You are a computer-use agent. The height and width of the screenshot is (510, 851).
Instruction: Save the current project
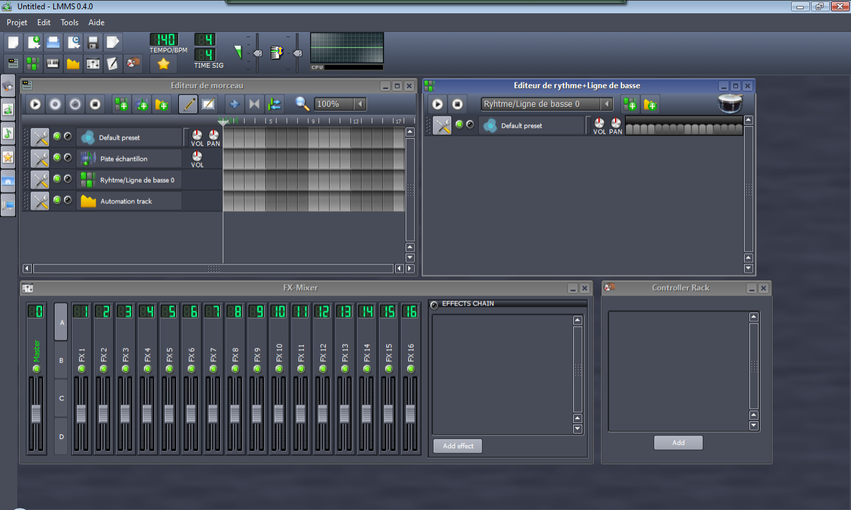click(x=93, y=42)
